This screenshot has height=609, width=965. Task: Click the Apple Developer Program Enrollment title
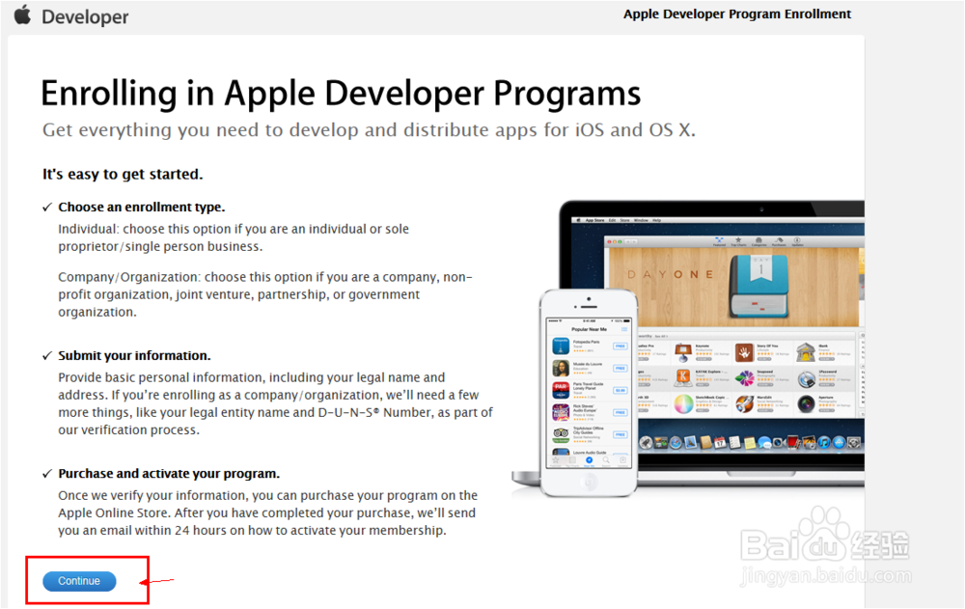(736, 14)
